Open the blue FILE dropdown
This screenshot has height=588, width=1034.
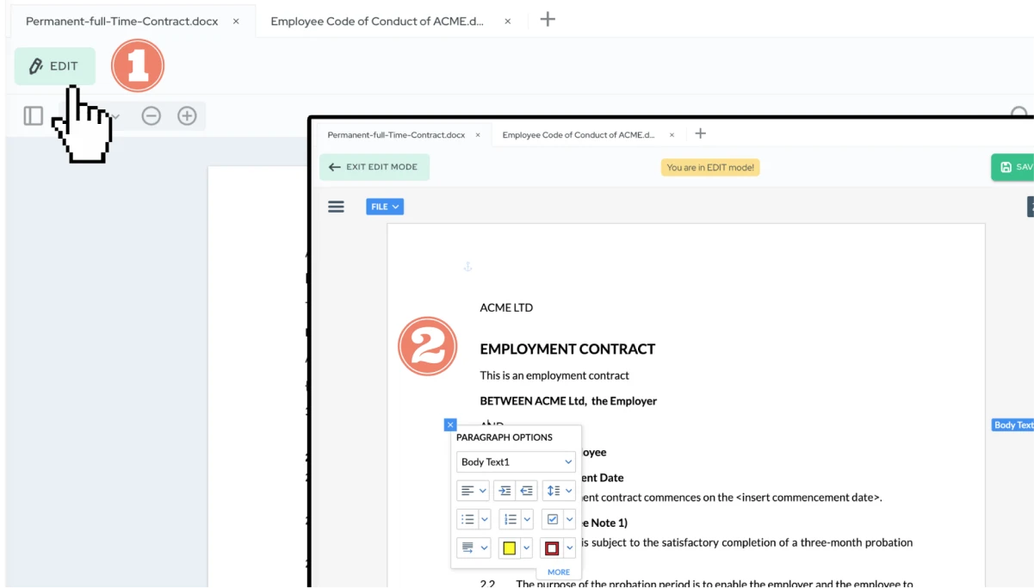coord(385,207)
